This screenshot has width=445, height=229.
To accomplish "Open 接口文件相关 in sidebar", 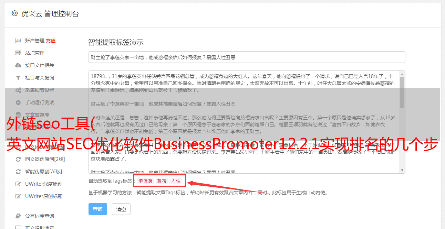I will [x=40, y=65].
